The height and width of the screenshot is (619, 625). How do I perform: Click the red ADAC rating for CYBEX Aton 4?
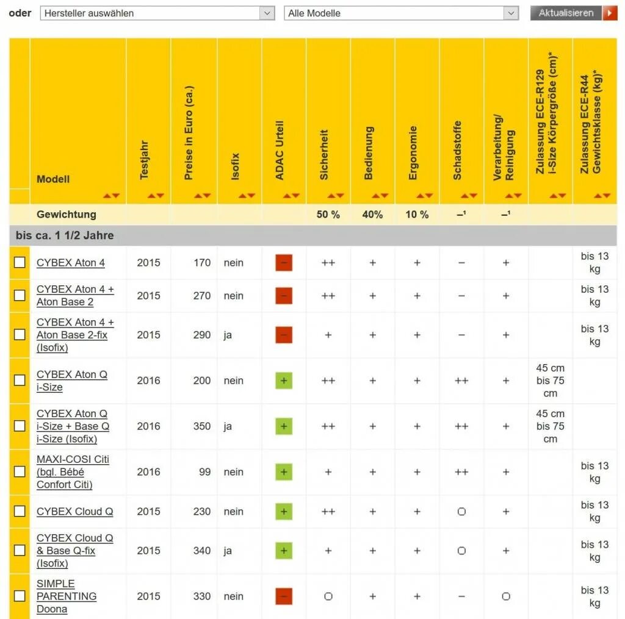[284, 262]
